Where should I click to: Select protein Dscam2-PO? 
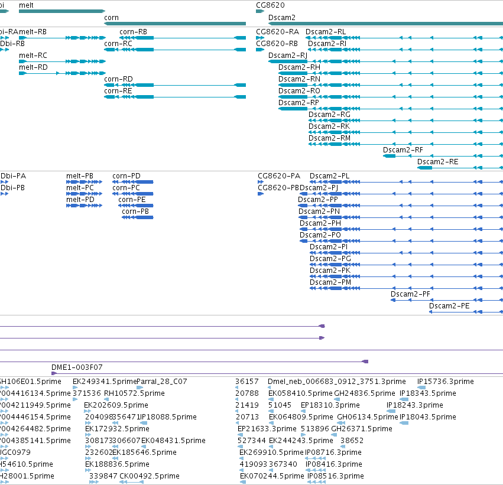click(401, 241)
